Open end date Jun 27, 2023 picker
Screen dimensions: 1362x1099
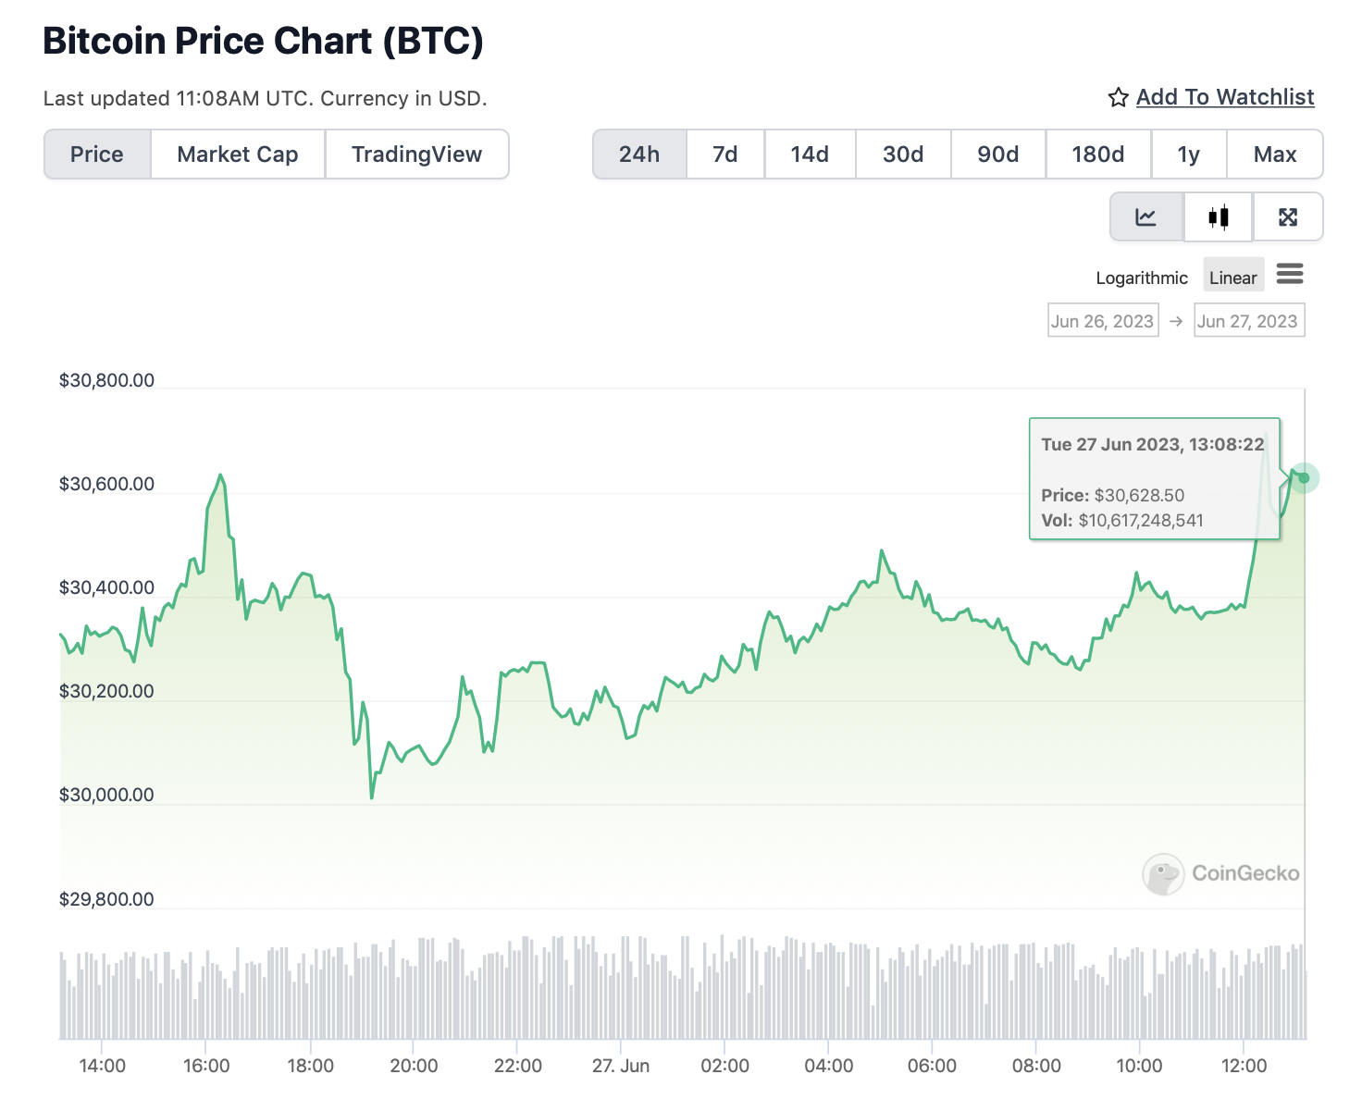click(1248, 321)
